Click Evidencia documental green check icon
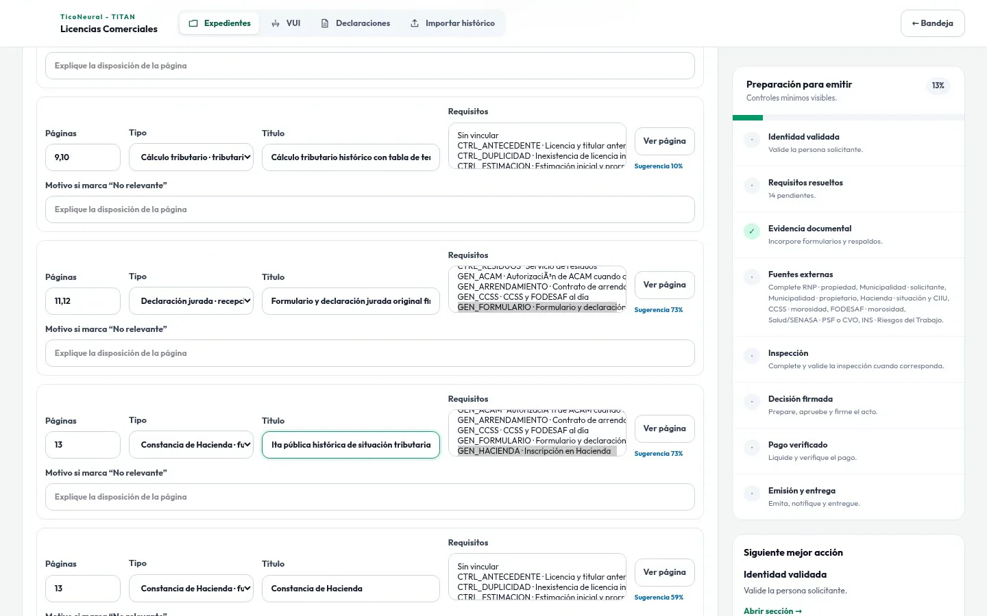The height and width of the screenshot is (616, 987). coord(752,231)
